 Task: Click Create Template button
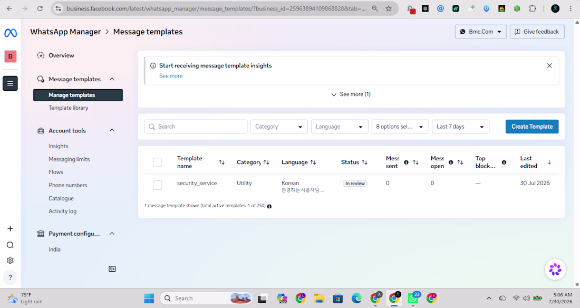point(532,127)
